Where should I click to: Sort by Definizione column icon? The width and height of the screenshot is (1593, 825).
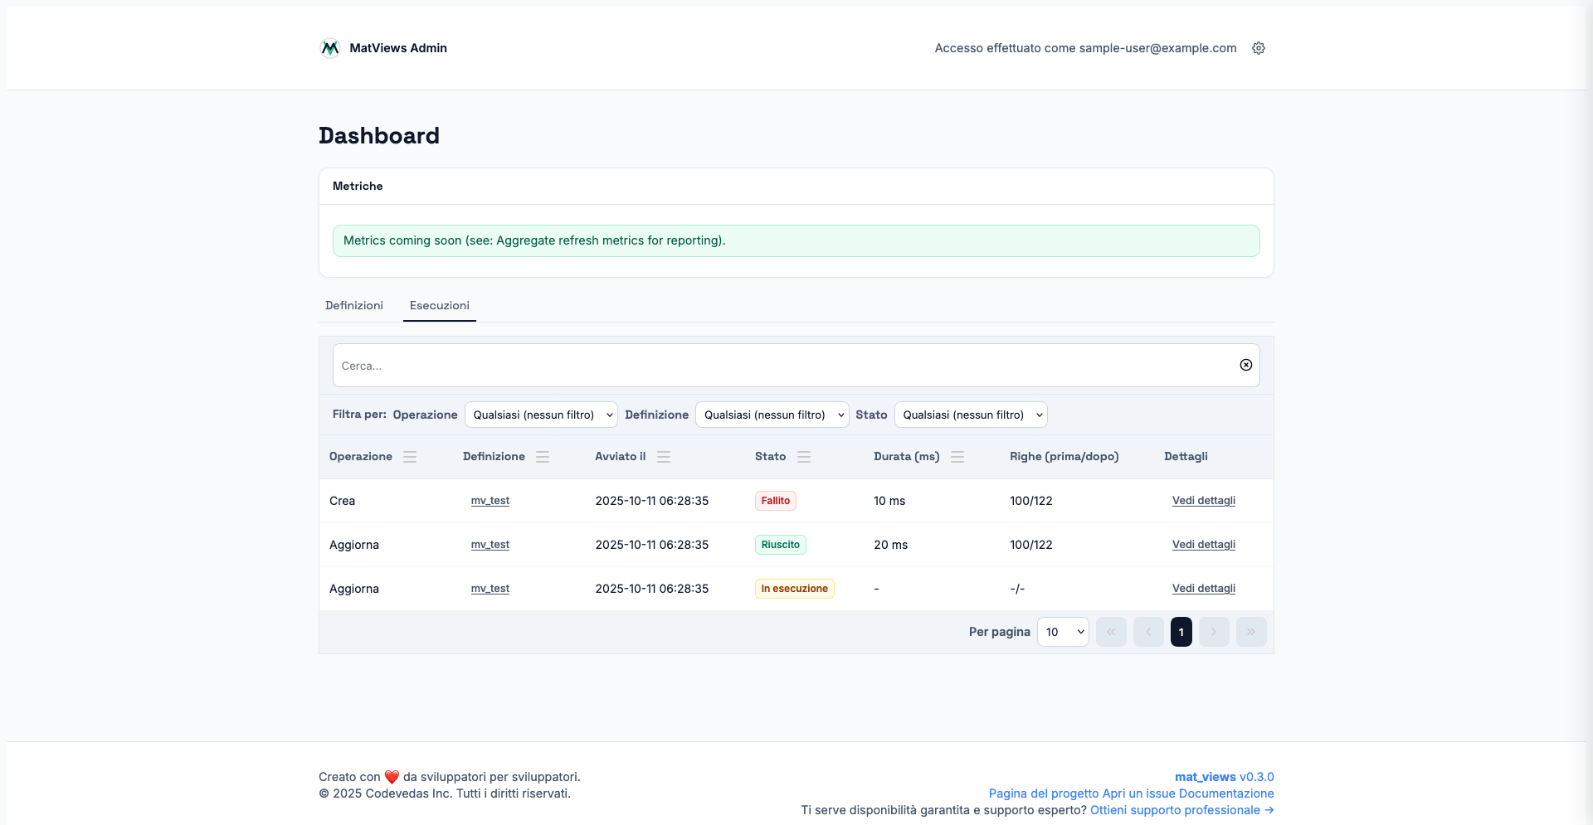click(543, 457)
